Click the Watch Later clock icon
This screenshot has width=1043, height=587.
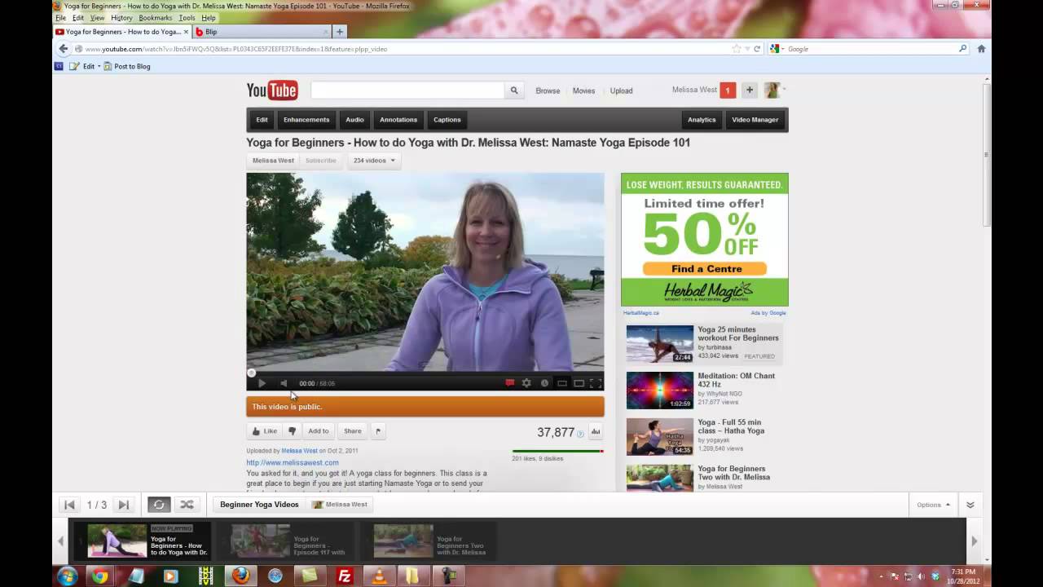[x=544, y=383]
